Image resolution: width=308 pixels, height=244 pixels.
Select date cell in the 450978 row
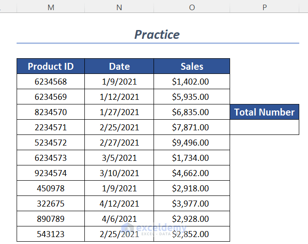click(119, 188)
